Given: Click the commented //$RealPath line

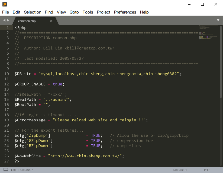Looking at the screenshot, I should [41, 94].
